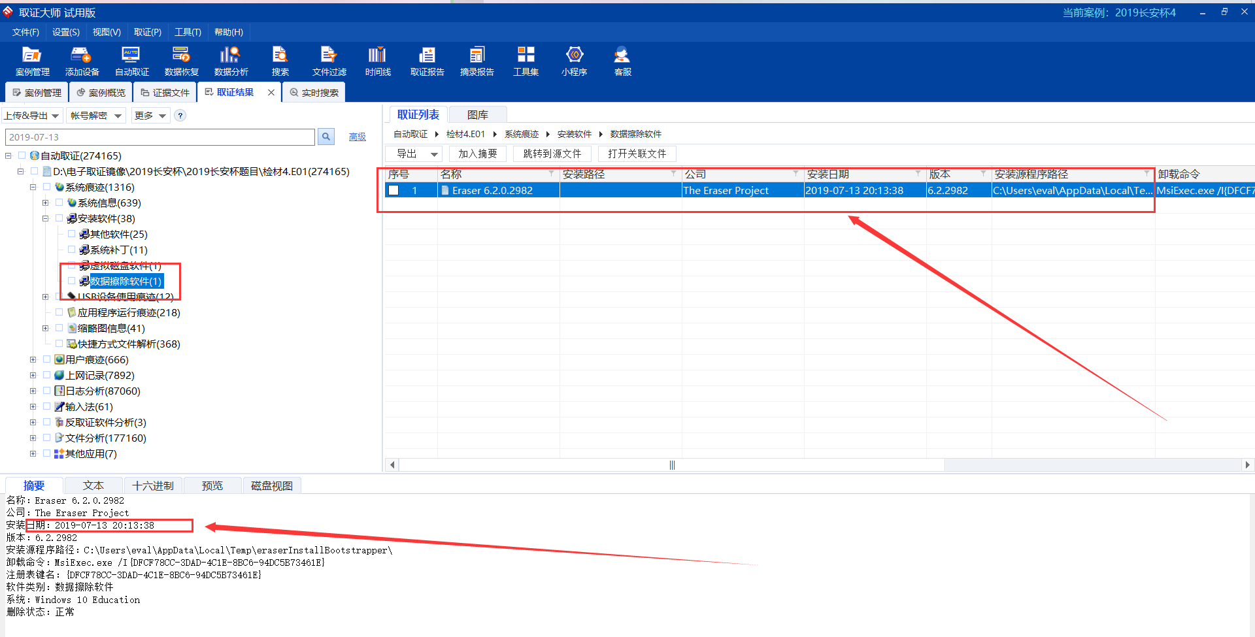This screenshot has width=1255, height=637.
Task: Check the 系统补丁(11) checkbox
Action: pos(71,250)
